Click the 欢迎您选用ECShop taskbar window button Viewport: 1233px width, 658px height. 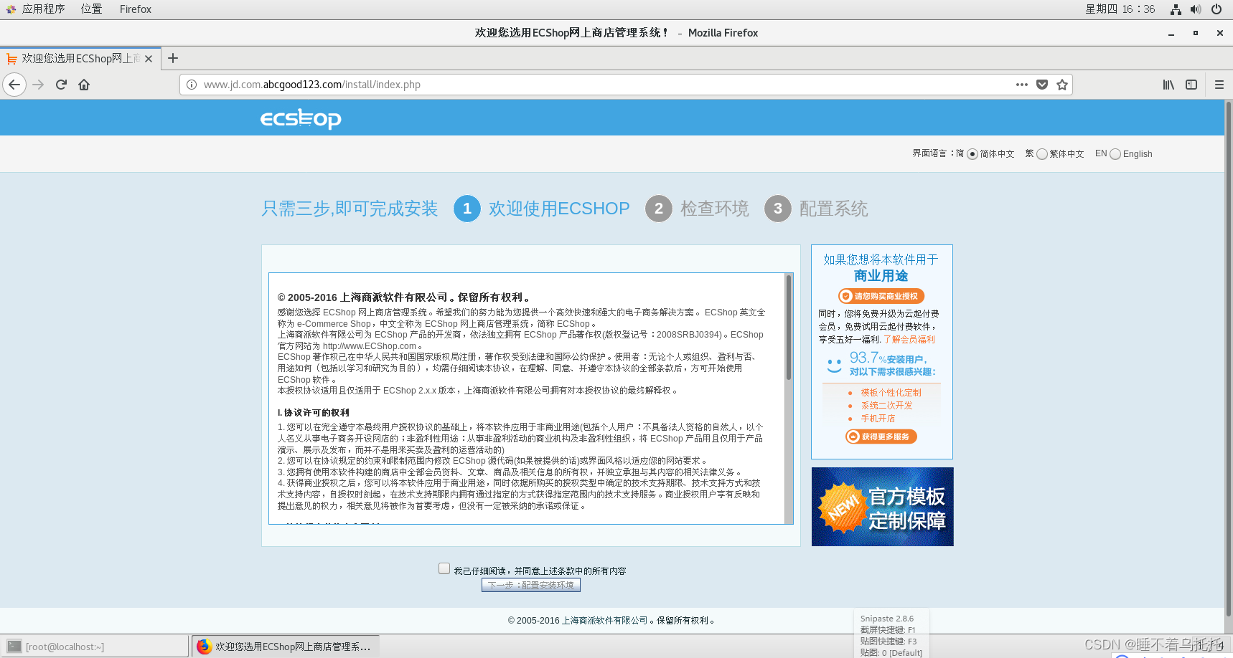click(x=286, y=647)
